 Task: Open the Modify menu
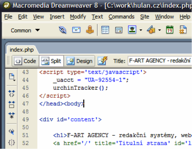pyautogui.click(x=78, y=17)
